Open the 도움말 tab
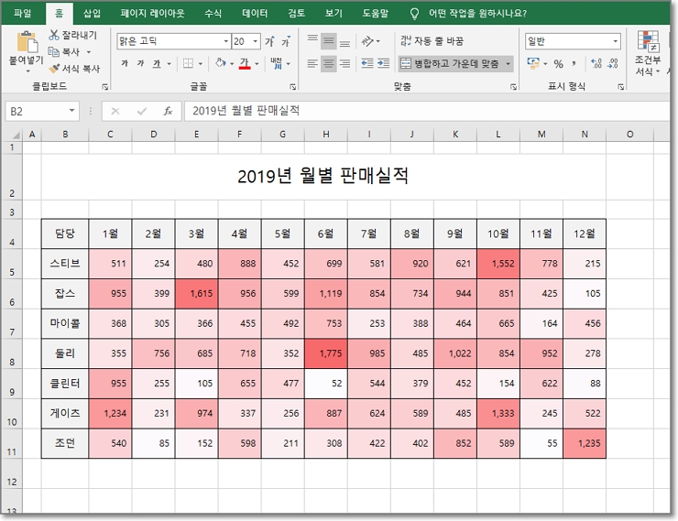 (x=376, y=14)
